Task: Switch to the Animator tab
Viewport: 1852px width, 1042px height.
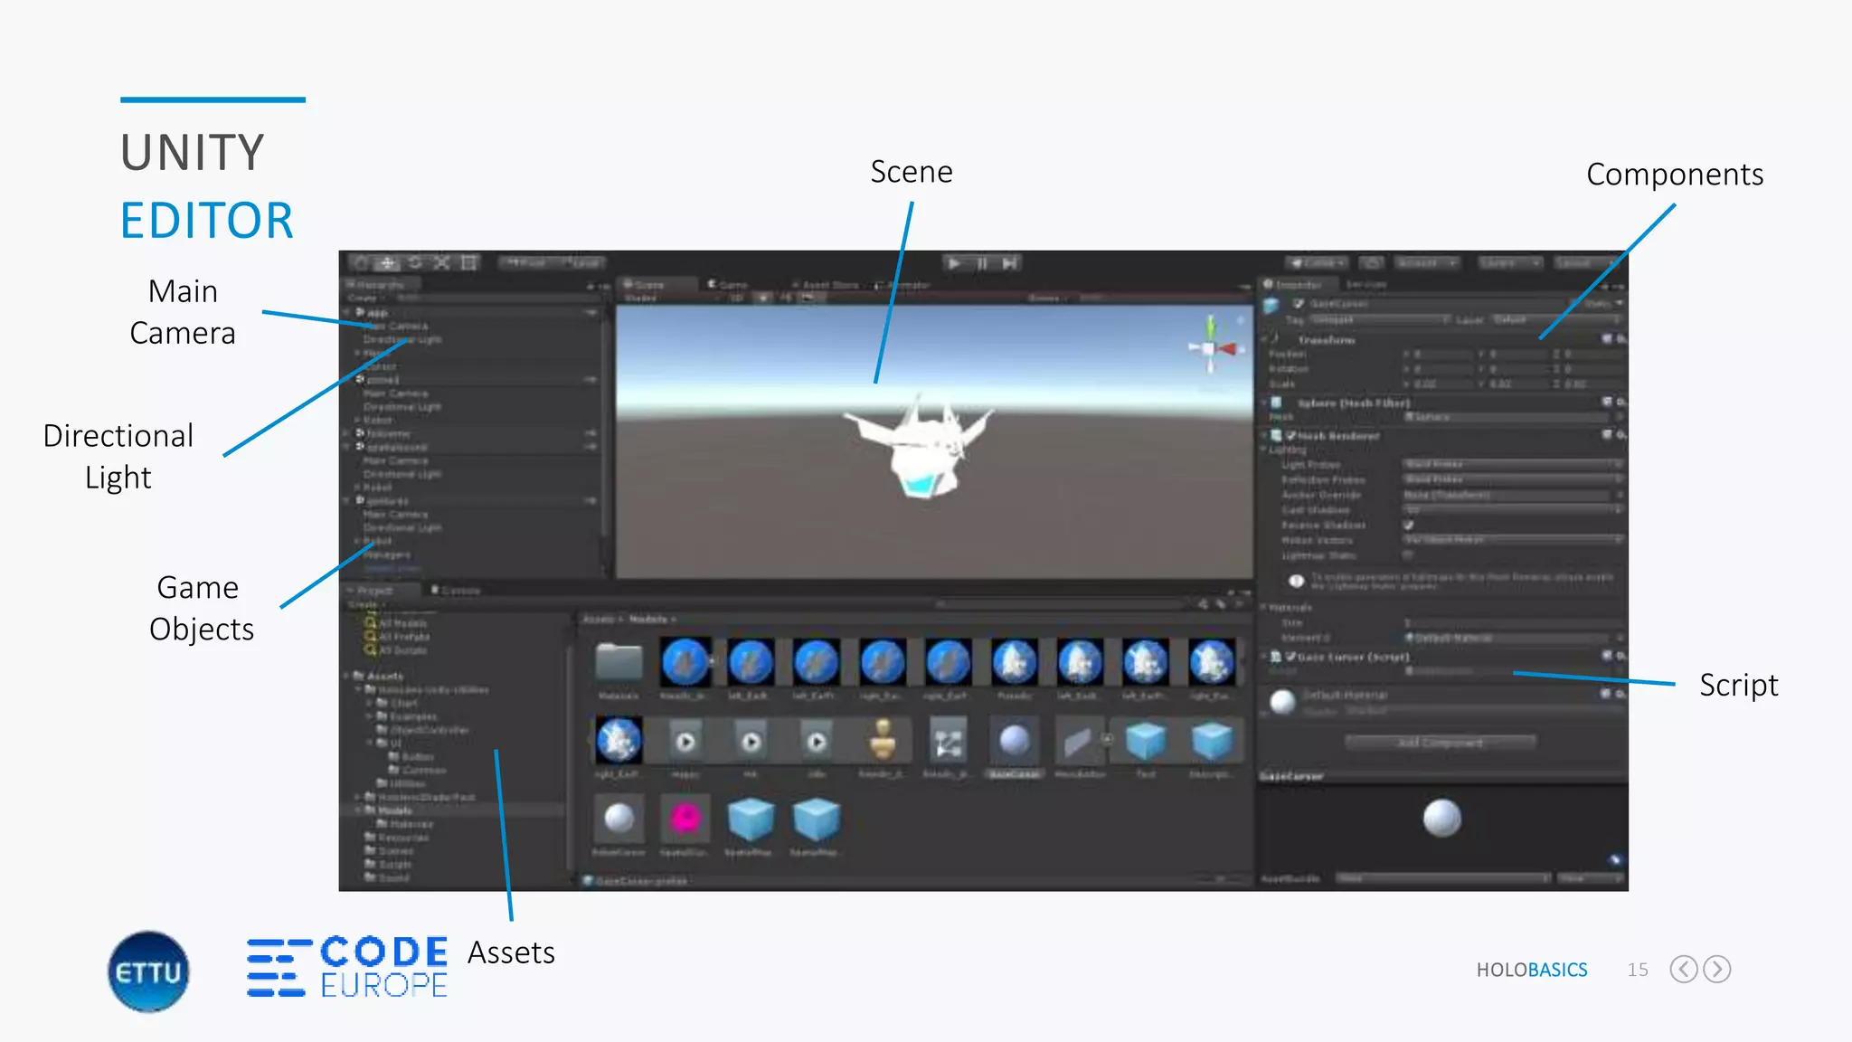Action: tap(902, 285)
